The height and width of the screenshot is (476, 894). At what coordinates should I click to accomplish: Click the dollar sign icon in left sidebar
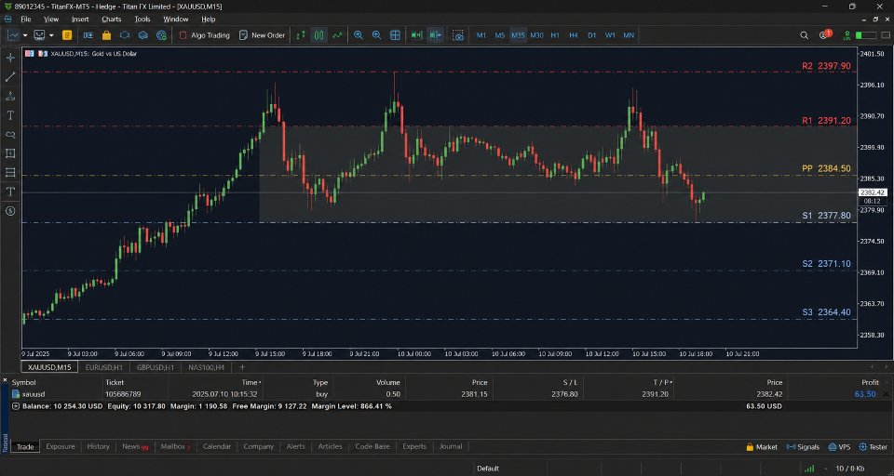click(9, 211)
